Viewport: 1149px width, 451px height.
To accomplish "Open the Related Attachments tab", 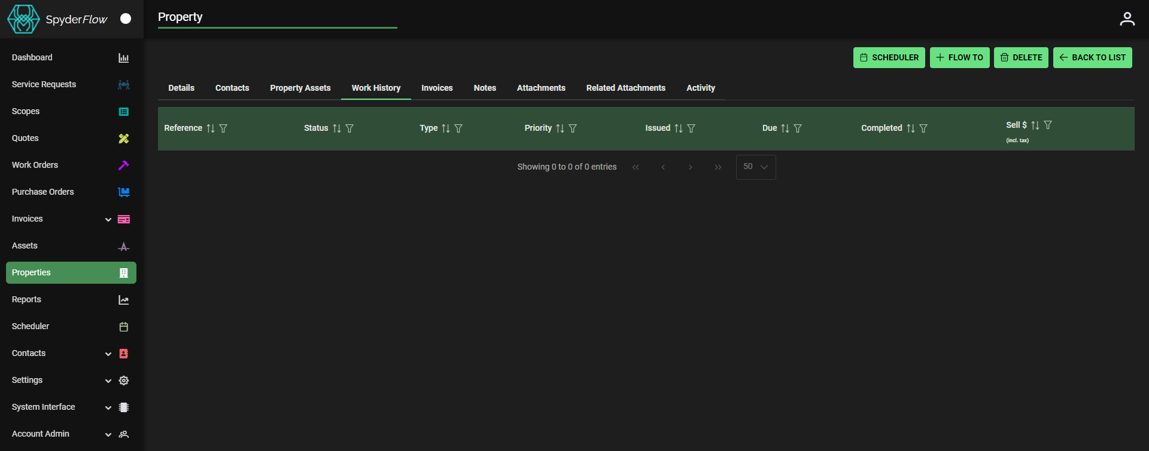I will pyautogui.click(x=625, y=88).
